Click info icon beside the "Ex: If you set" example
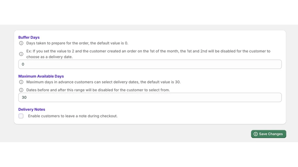The width and height of the screenshot is (298, 167). [21, 54]
